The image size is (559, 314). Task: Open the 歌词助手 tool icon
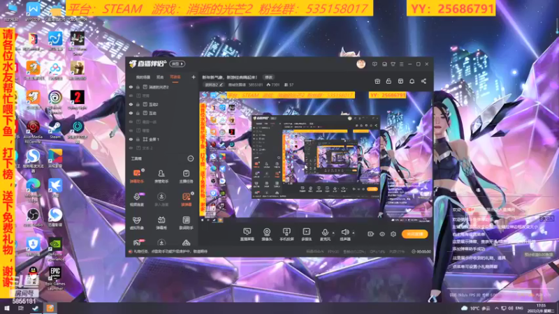tap(186, 223)
